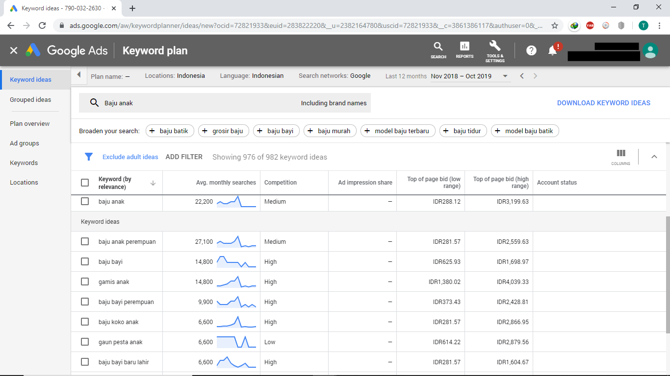This screenshot has width=670, height=376.
Task: Collapse the table using the up chevron
Action: pyautogui.click(x=654, y=157)
